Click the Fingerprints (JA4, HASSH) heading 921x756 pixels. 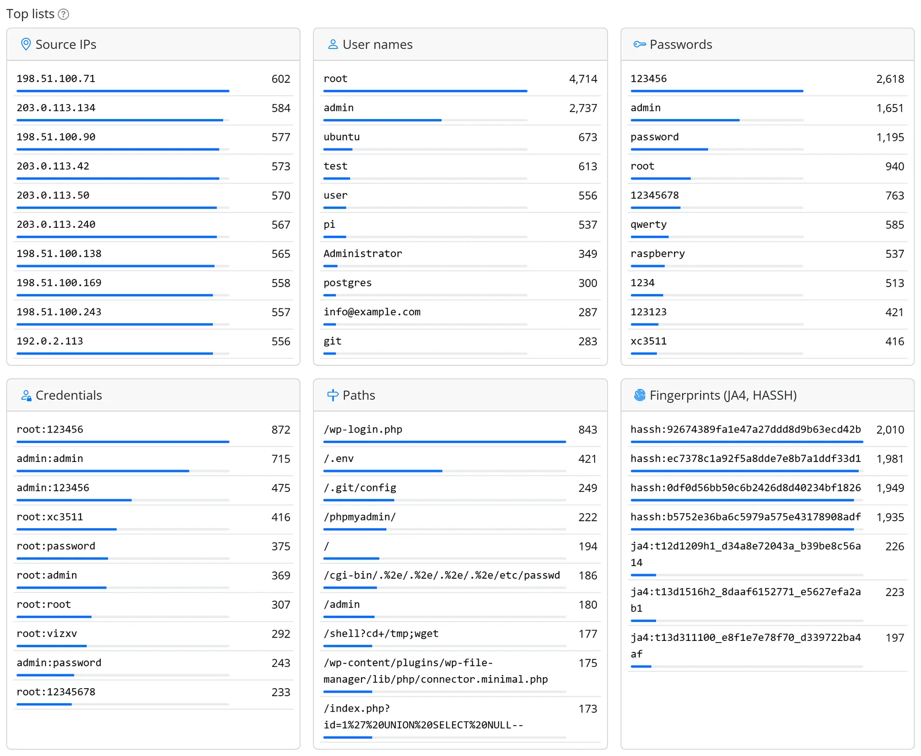[x=723, y=395]
